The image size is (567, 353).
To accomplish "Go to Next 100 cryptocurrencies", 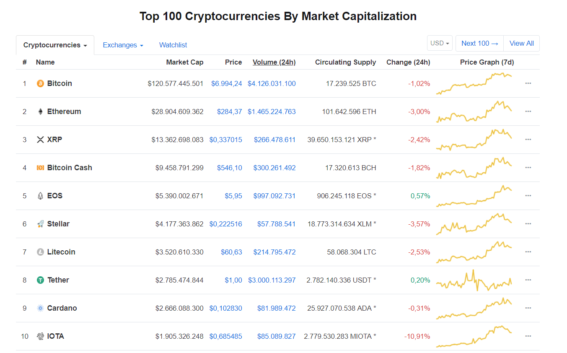I will pyautogui.click(x=479, y=43).
